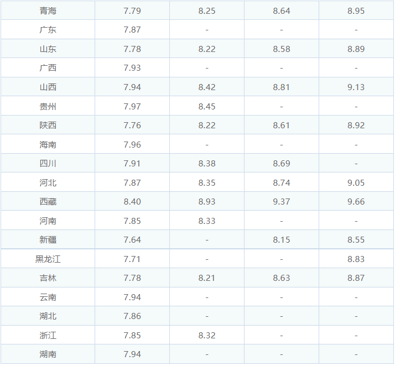Click the 7.94 value for 湖南

coord(132,354)
